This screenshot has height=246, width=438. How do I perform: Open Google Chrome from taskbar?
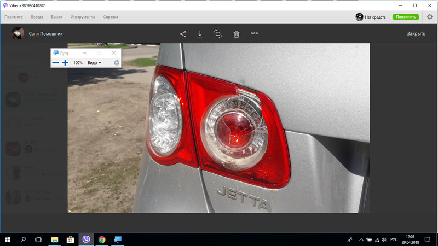coord(102,239)
